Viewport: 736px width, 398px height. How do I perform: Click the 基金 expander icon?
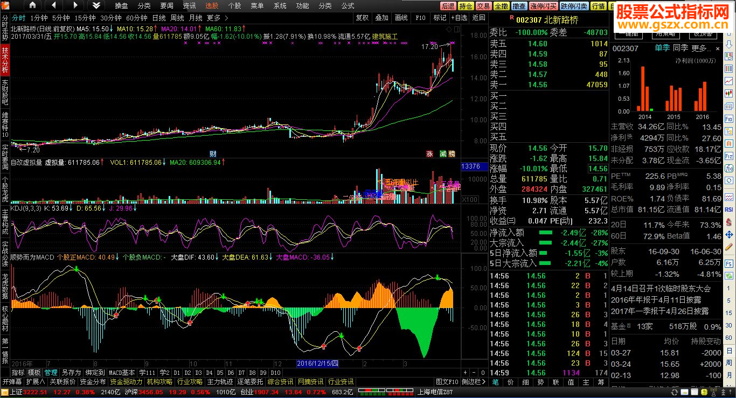coord(629,327)
